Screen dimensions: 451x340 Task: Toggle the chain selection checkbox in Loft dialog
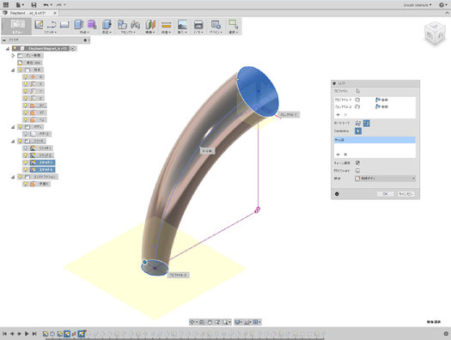click(x=357, y=162)
